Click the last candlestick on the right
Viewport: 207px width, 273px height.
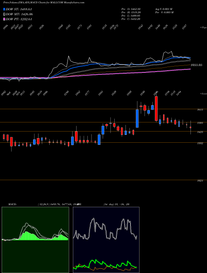pyautogui.click(x=190, y=127)
